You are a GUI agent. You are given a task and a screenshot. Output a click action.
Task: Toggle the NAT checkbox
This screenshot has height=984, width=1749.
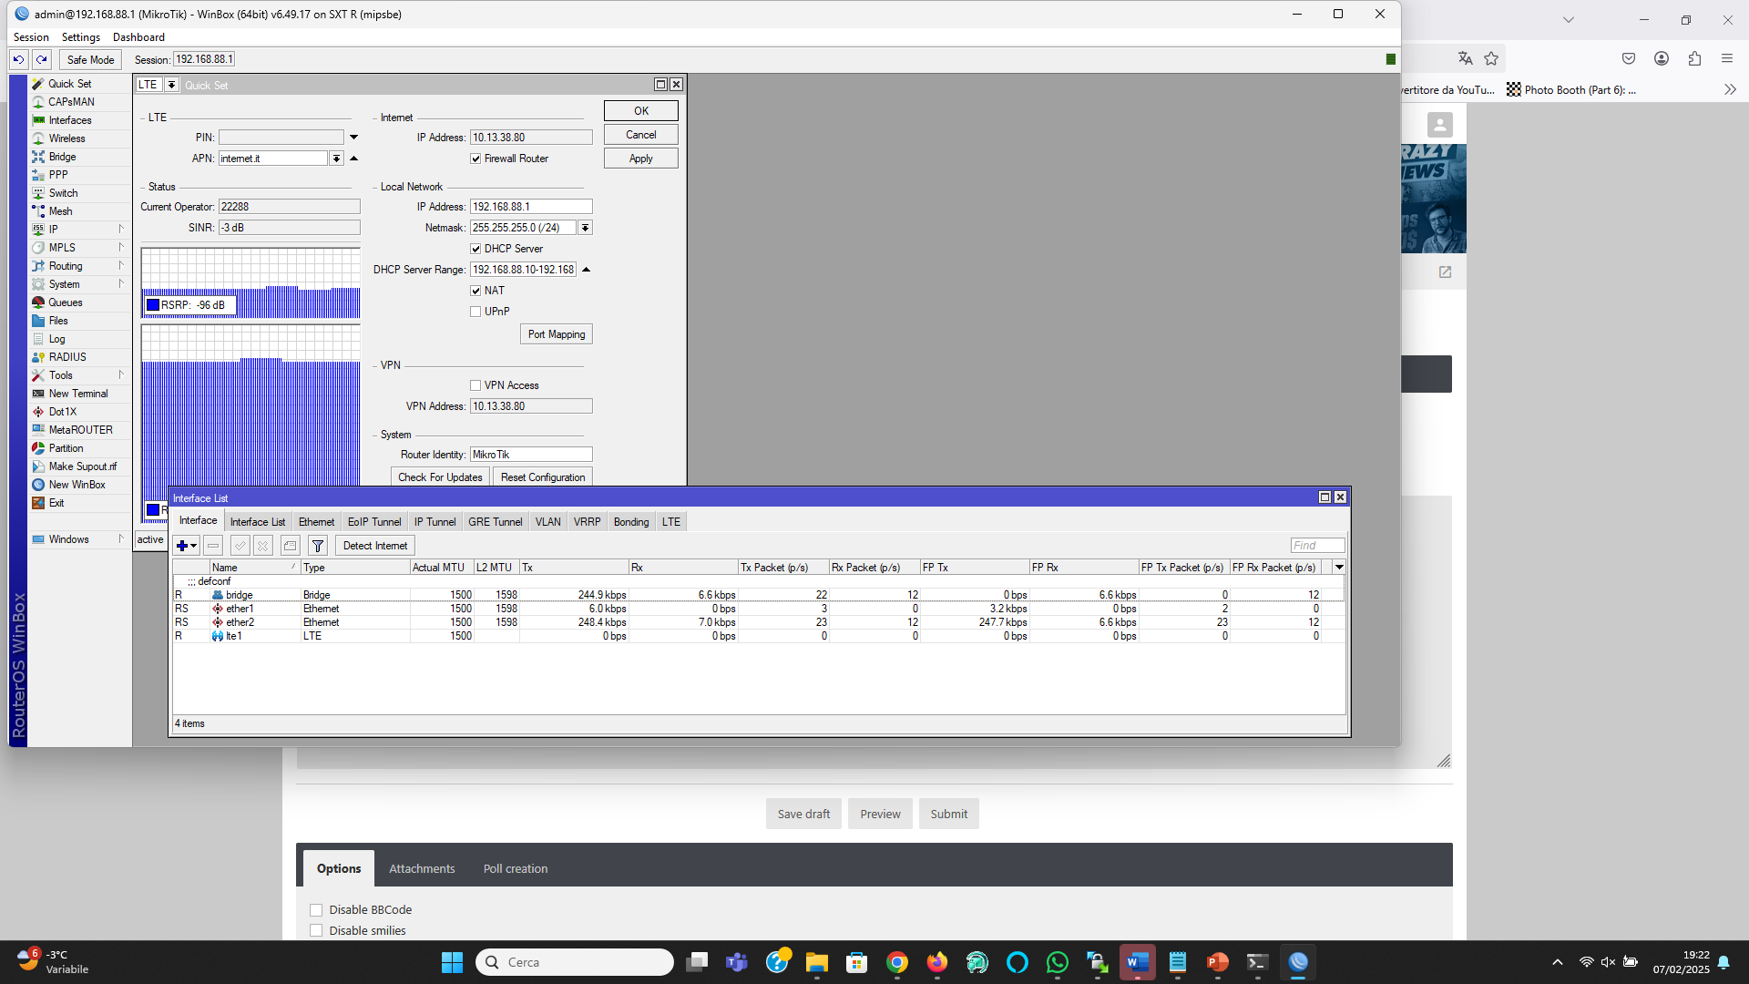476,291
